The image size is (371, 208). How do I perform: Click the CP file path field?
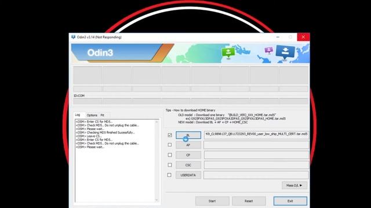tap(256, 155)
